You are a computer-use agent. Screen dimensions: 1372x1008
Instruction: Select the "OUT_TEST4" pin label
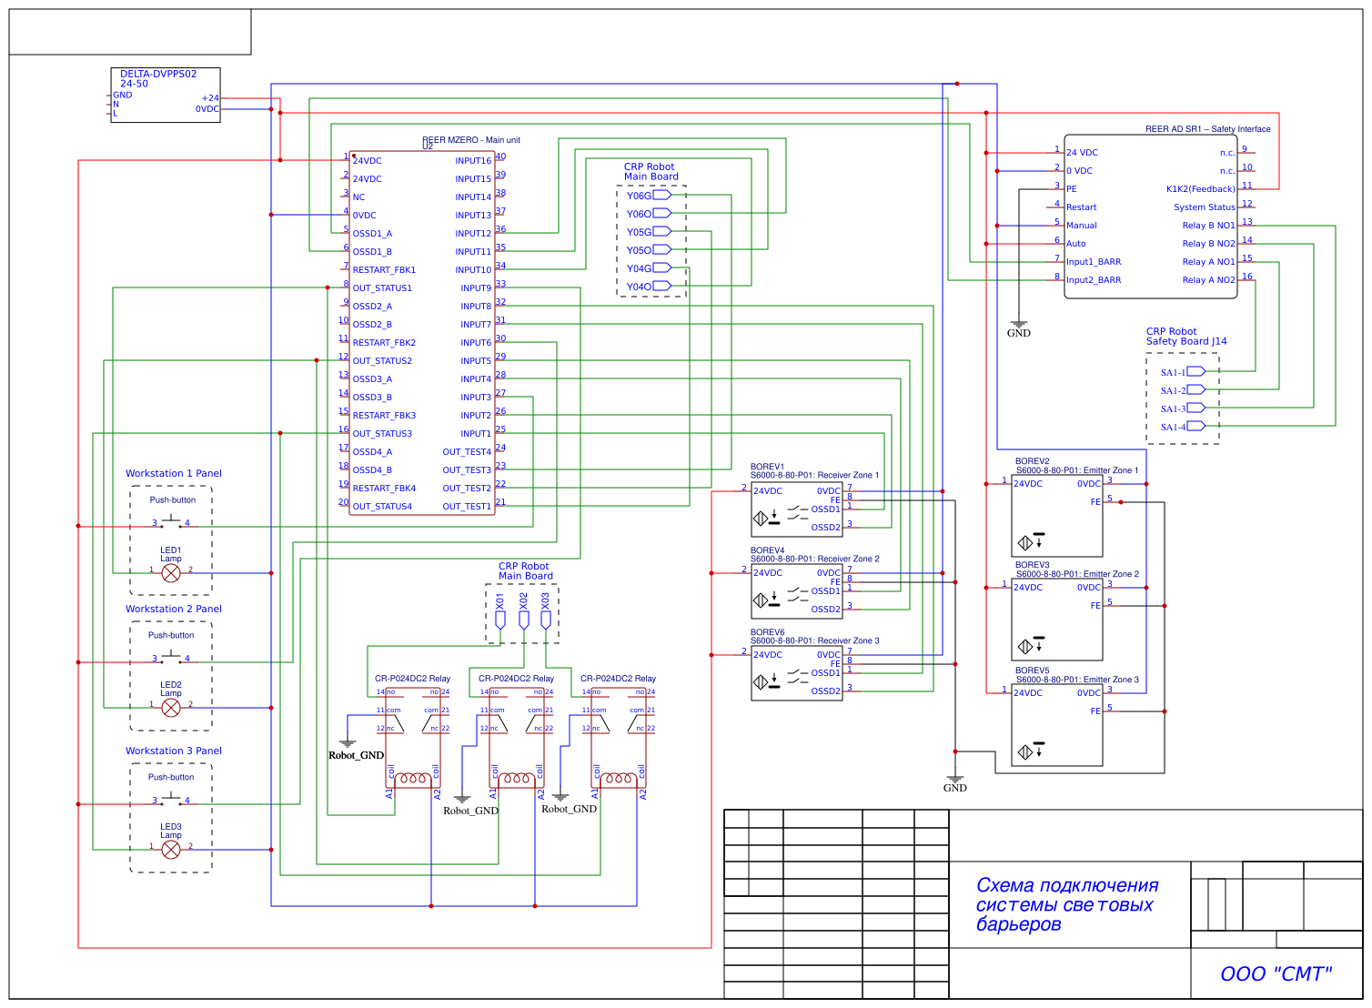pos(467,452)
